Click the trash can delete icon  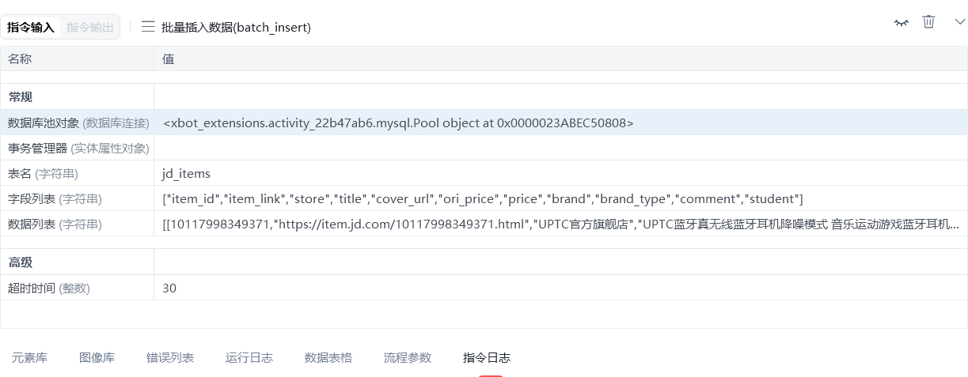(928, 22)
